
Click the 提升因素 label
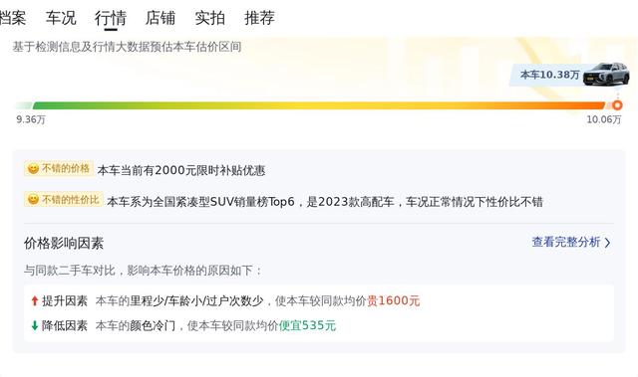pyautogui.click(x=65, y=301)
